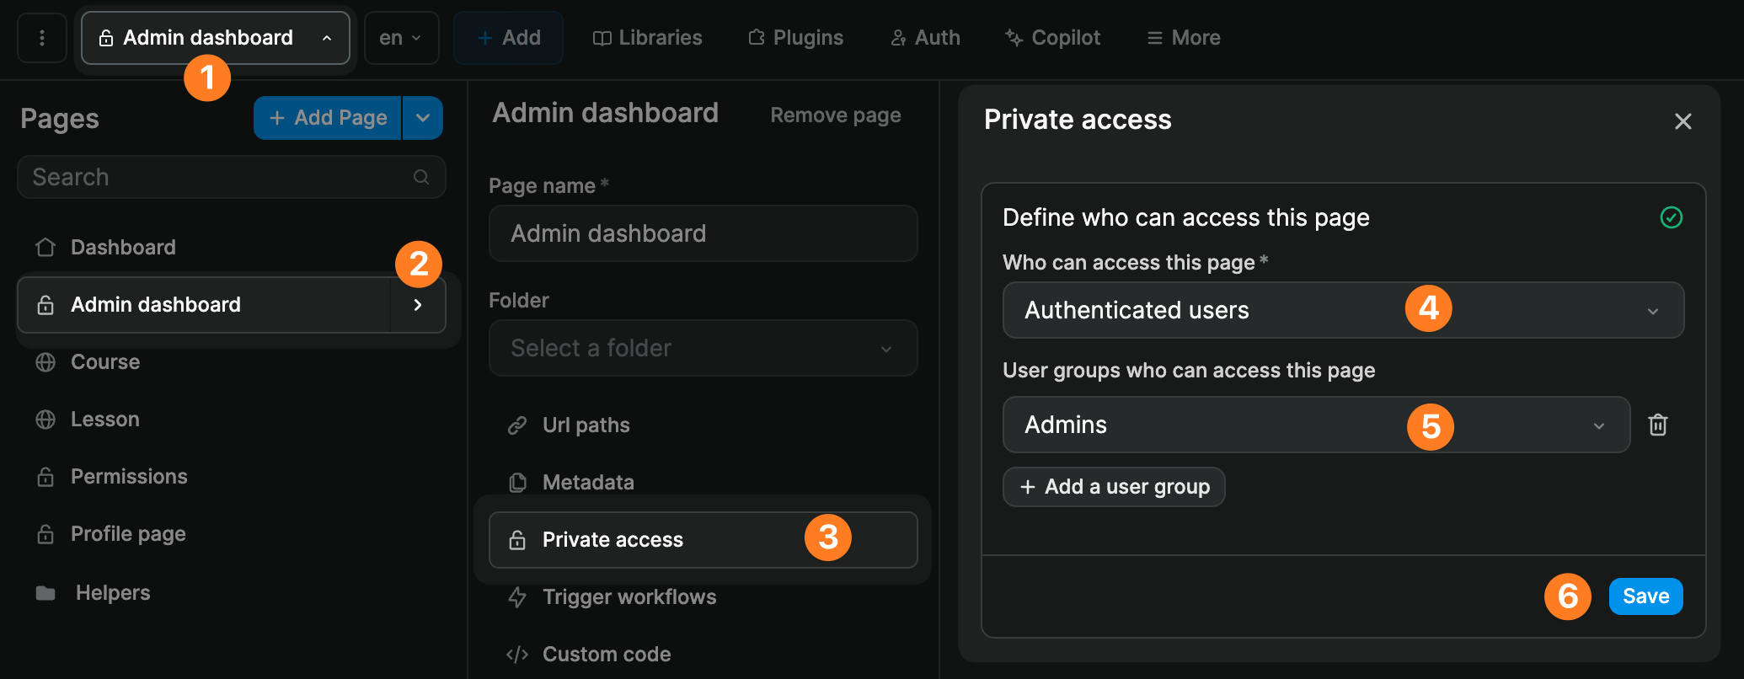Click the Add button in top bar
Screen dimensions: 1744x679
click(x=508, y=38)
